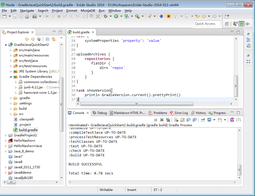Expand the Gradle Dependencies tree node

[11, 77]
